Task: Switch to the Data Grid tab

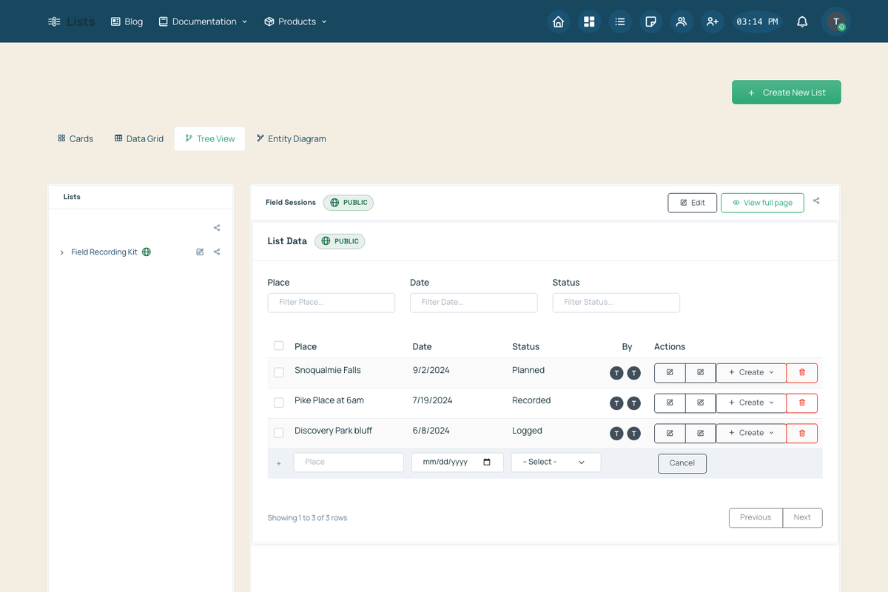Action: coord(139,138)
